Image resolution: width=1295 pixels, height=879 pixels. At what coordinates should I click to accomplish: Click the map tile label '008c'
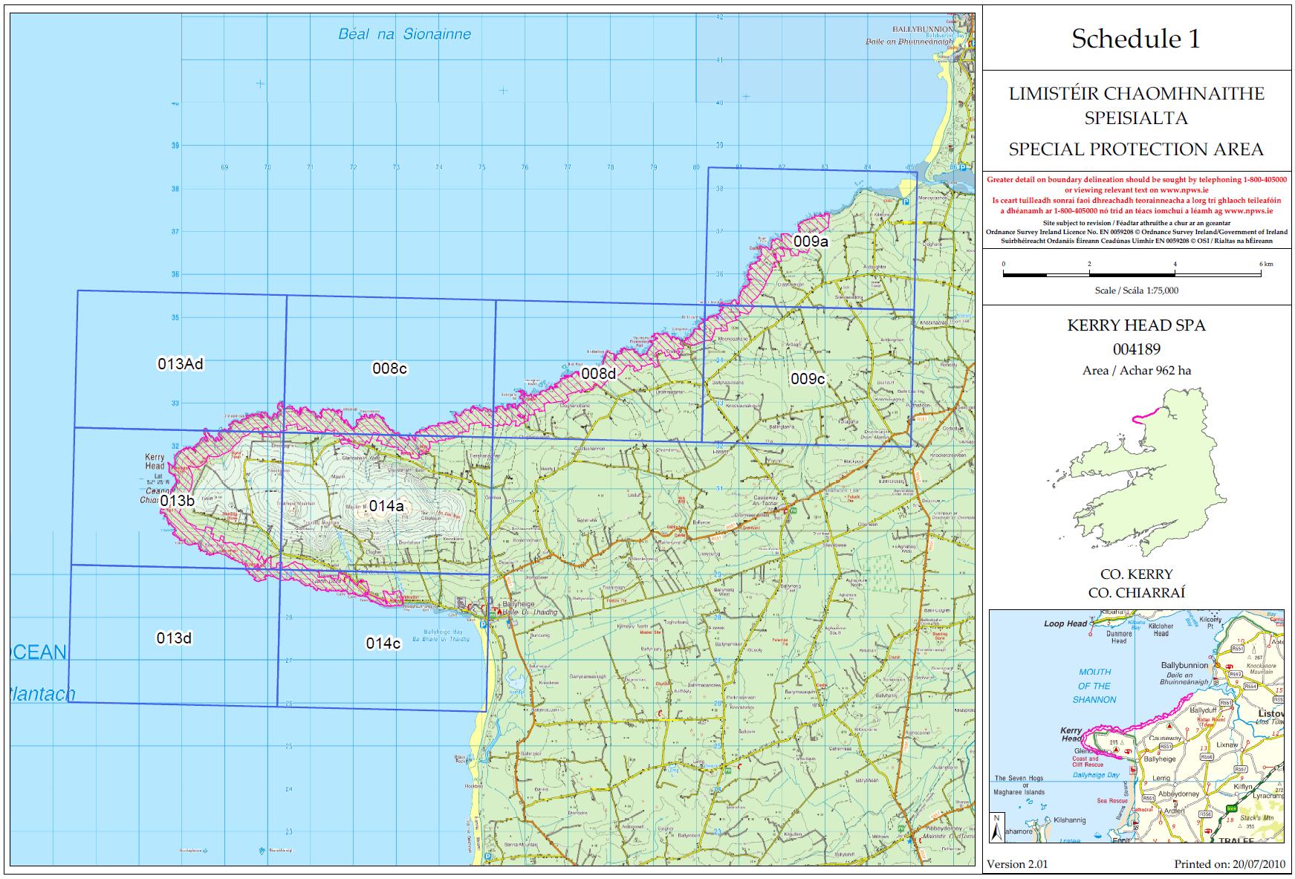click(389, 369)
